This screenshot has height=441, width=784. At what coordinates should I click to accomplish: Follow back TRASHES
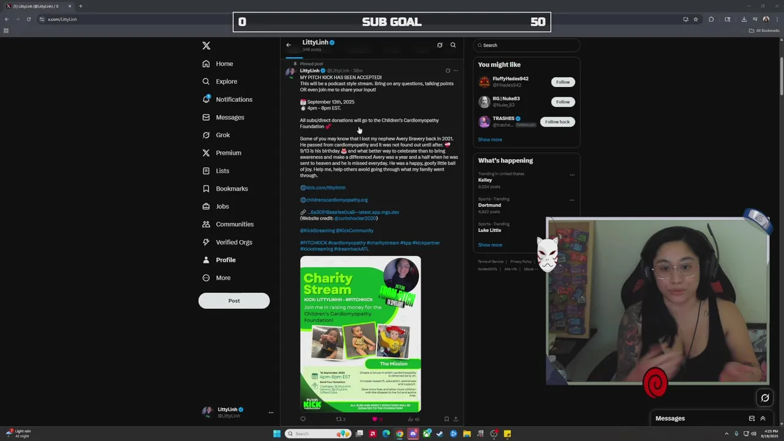557,122
